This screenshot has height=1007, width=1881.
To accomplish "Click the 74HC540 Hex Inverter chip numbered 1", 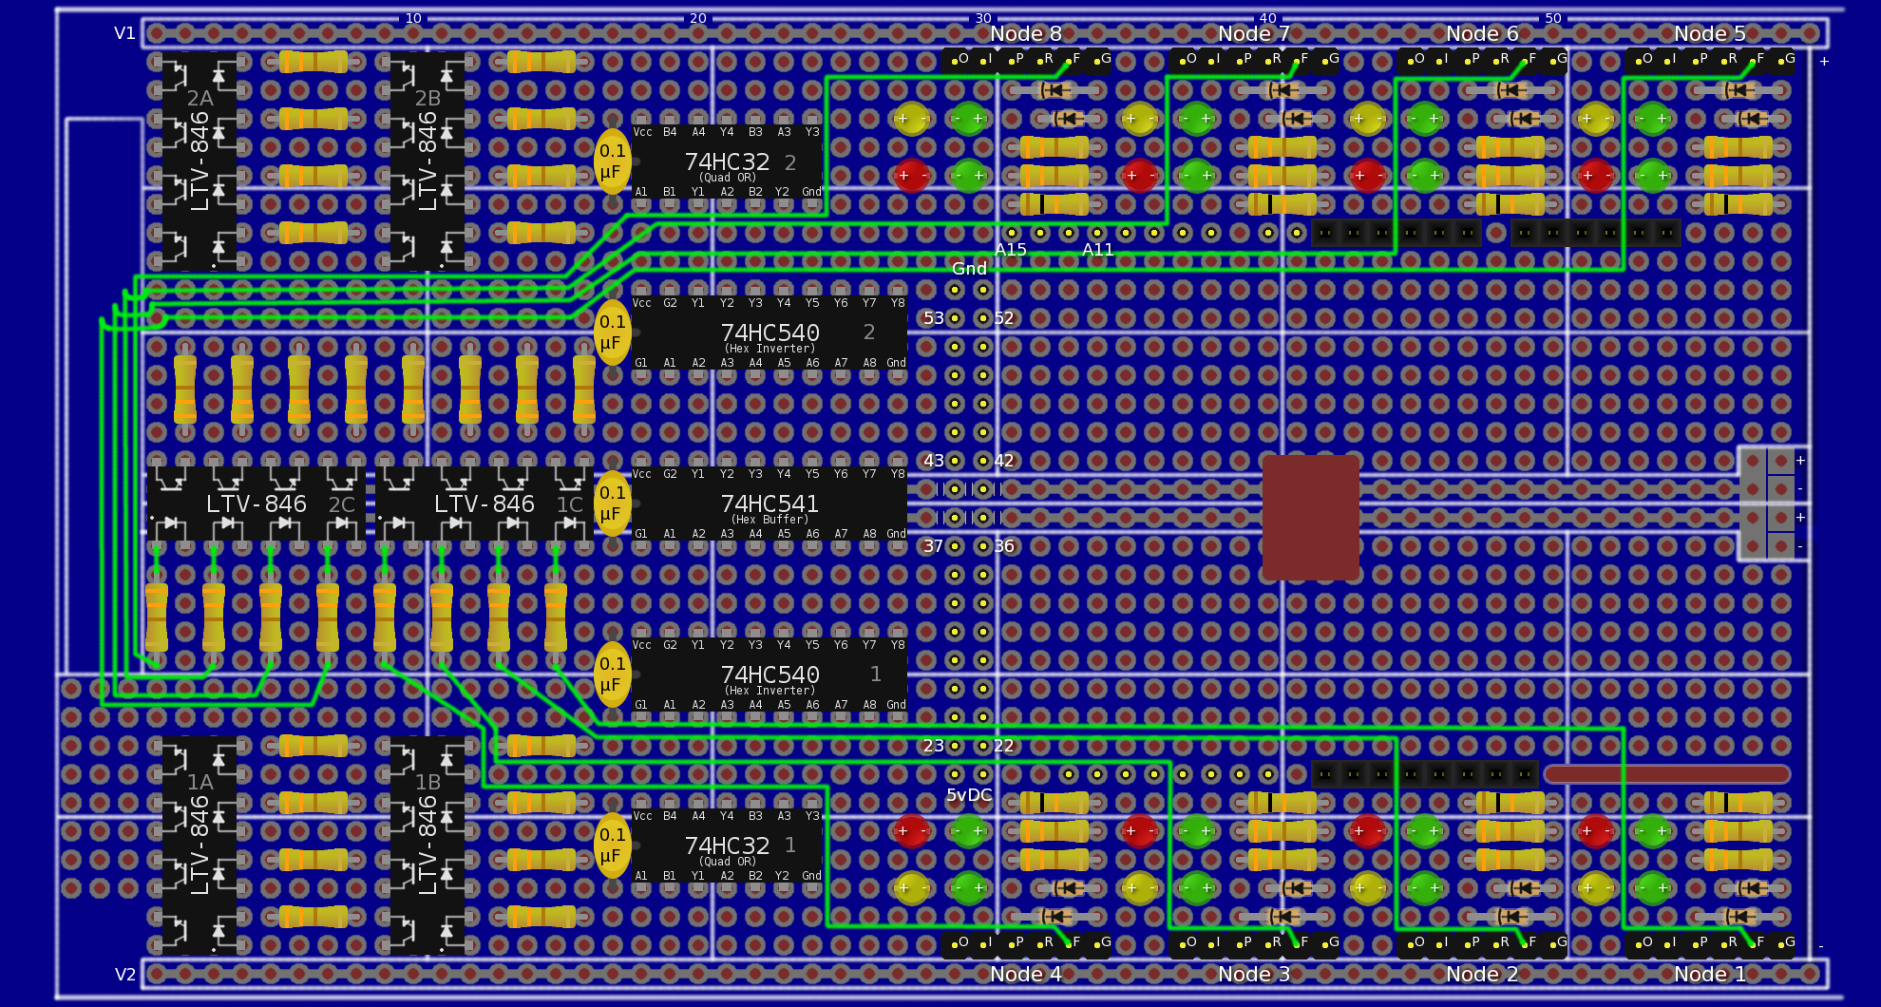I will coord(769,674).
